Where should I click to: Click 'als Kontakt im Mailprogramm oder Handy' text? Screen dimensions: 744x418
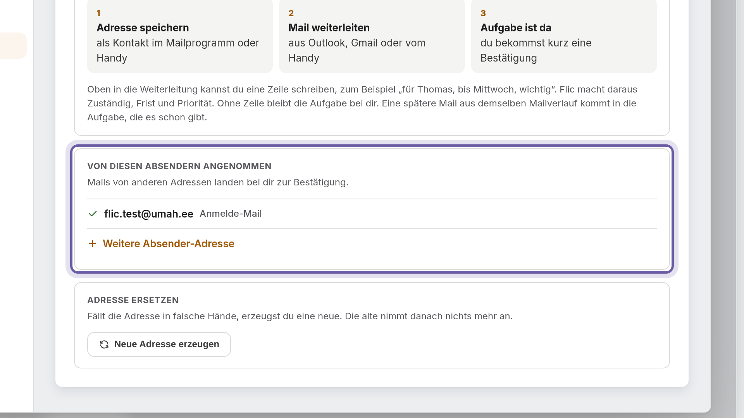pyautogui.click(x=178, y=50)
